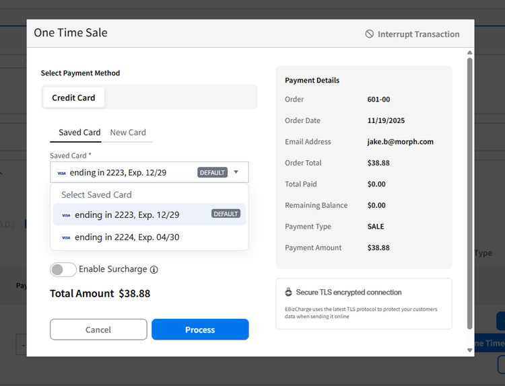Image resolution: width=505 pixels, height=386 pixels.
Task: Click the dialog scroll down arrow
Action: [469, 350]
